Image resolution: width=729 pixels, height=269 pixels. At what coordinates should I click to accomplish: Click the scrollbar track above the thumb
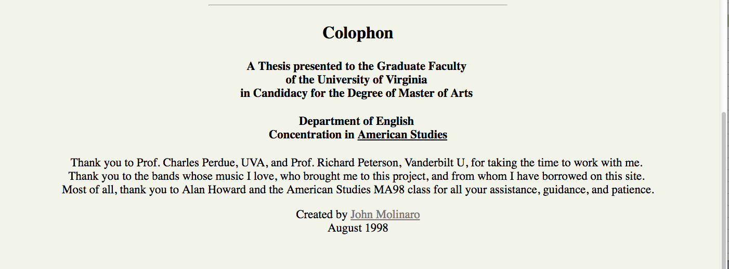(724, 55)
